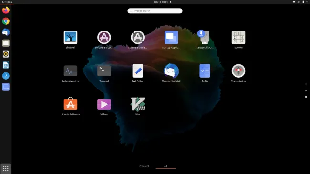The width and height of the screenshot is (310, 174).
Task: Click the Activities button
Action: (7, 2)
